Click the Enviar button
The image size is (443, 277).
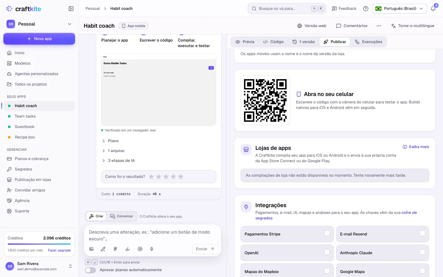(205, 249)
